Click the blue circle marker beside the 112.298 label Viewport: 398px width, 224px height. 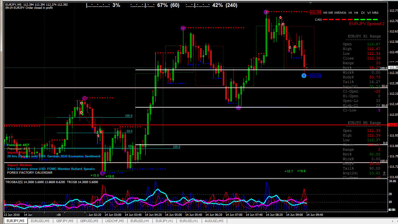point(304,76)
